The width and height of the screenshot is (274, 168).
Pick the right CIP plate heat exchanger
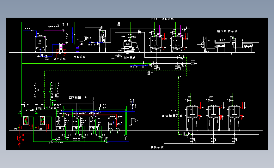42,120
